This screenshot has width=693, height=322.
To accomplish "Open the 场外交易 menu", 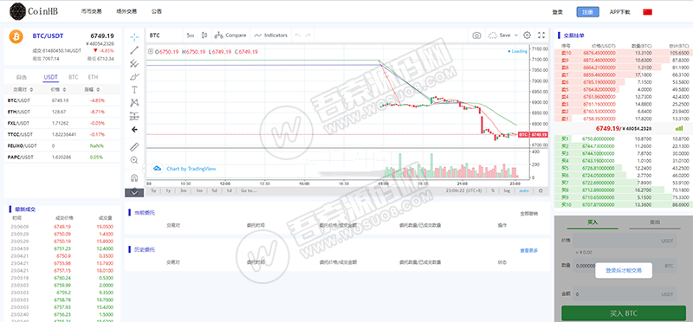I will point(126,11).
